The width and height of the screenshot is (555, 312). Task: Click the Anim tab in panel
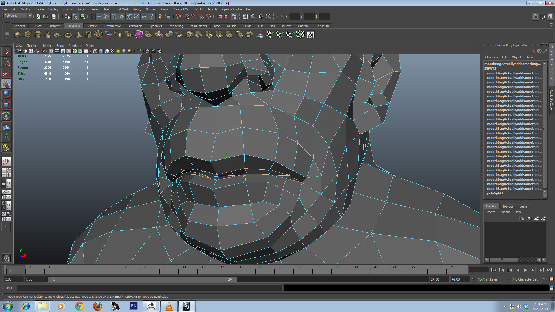[x=523, y=206]
